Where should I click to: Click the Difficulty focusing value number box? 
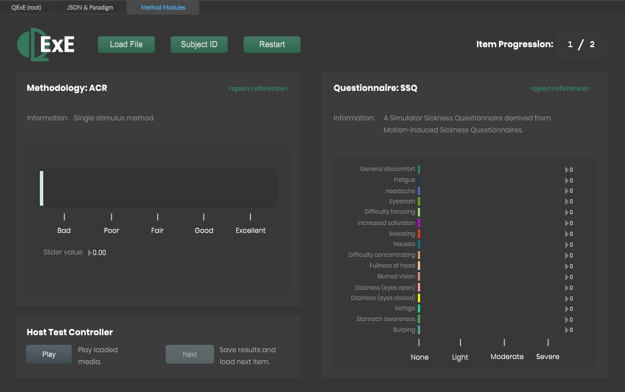569,212
